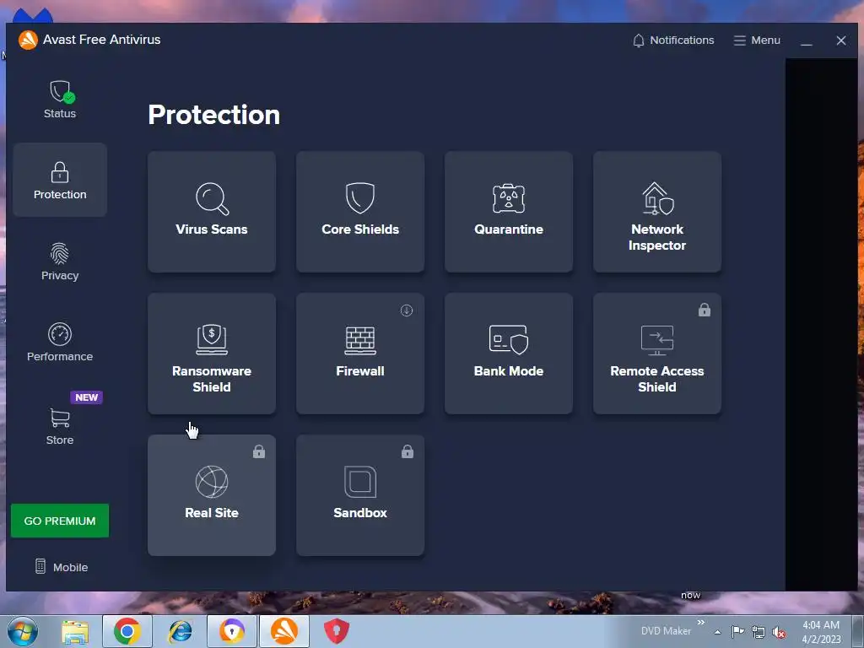
Task: Click the lock icon on Sandbox tile
Action: (x=408, y=452)
